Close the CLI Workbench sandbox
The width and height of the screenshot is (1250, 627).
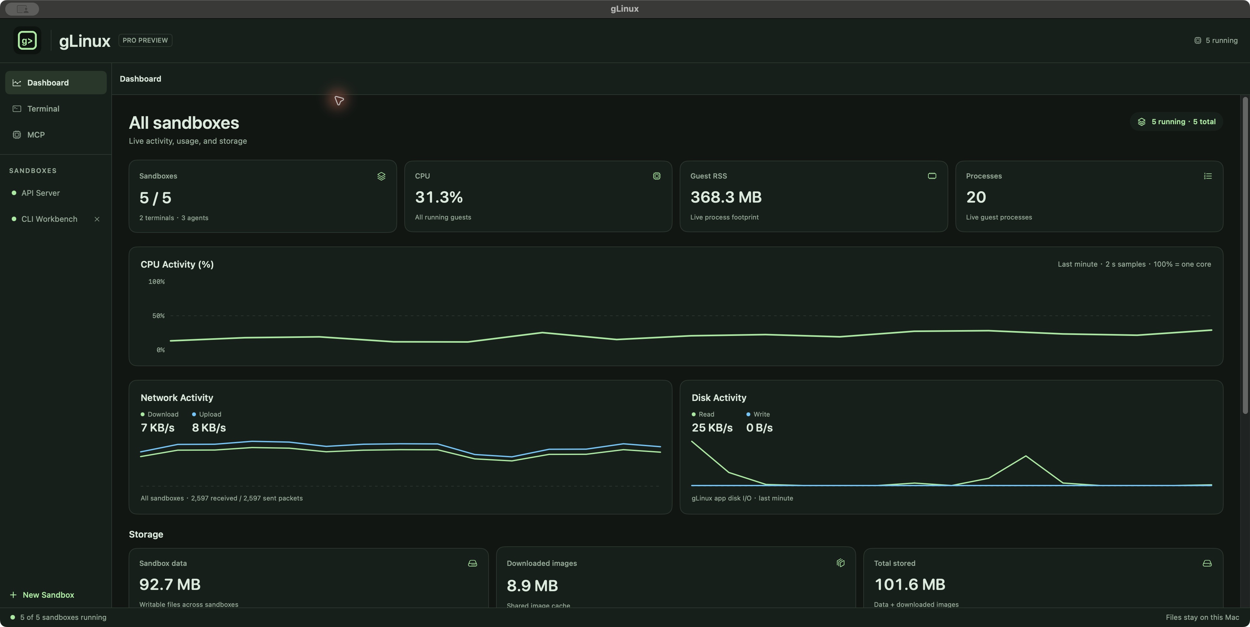coord(97,219)
